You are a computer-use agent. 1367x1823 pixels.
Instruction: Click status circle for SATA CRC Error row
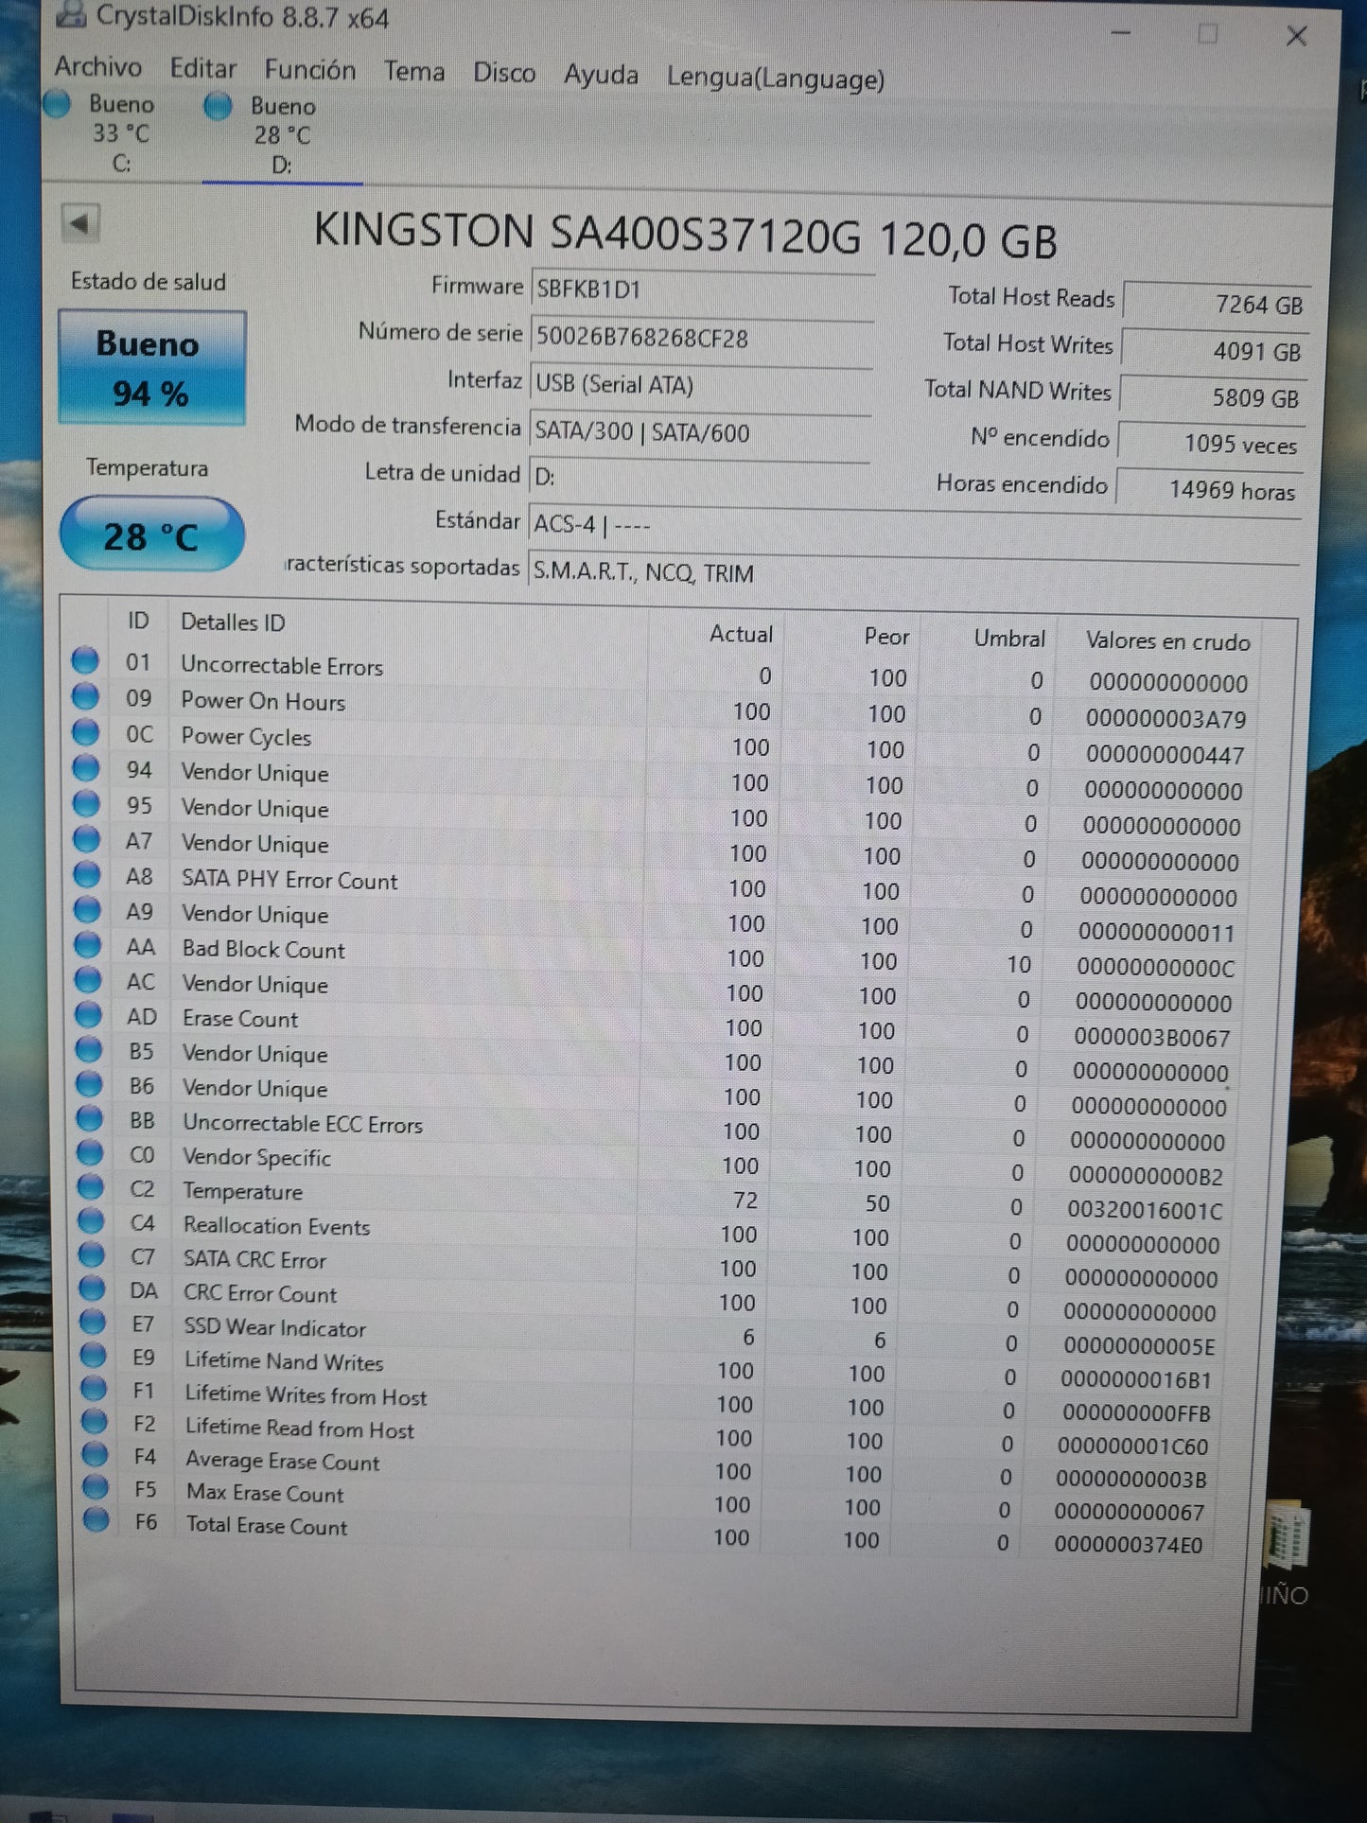91,1255
